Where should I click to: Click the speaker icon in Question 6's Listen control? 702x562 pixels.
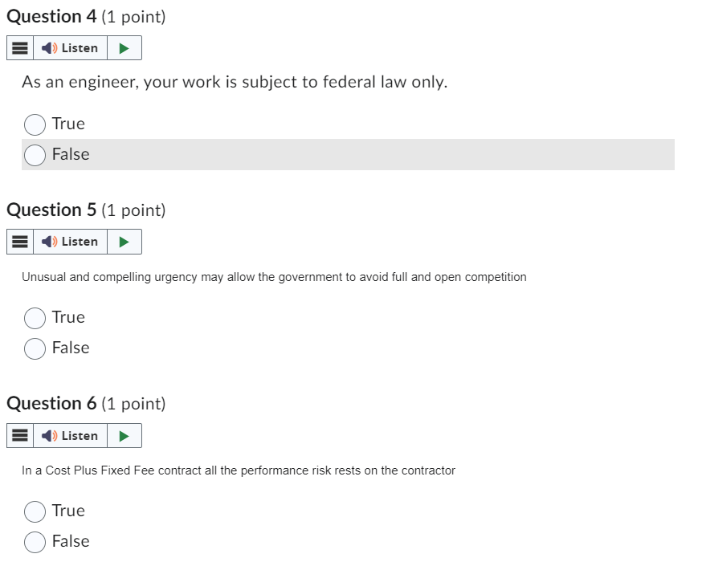click(48, 435)
